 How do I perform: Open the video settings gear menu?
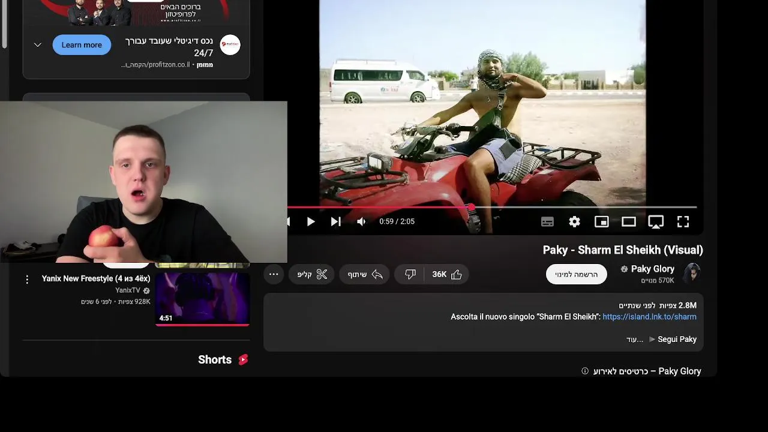tap(574, 222)
